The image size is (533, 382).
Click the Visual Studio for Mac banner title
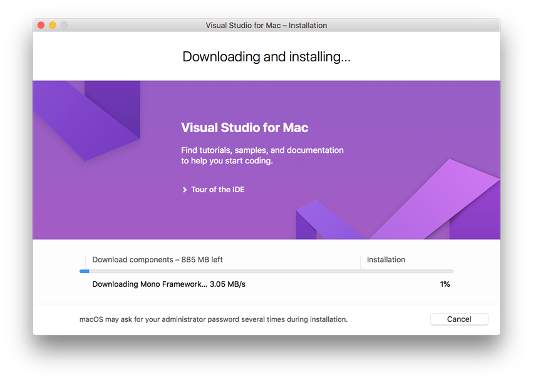click(244, 128)
